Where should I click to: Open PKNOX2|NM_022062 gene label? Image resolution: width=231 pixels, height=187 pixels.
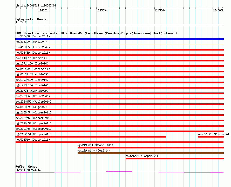point(28,170)
